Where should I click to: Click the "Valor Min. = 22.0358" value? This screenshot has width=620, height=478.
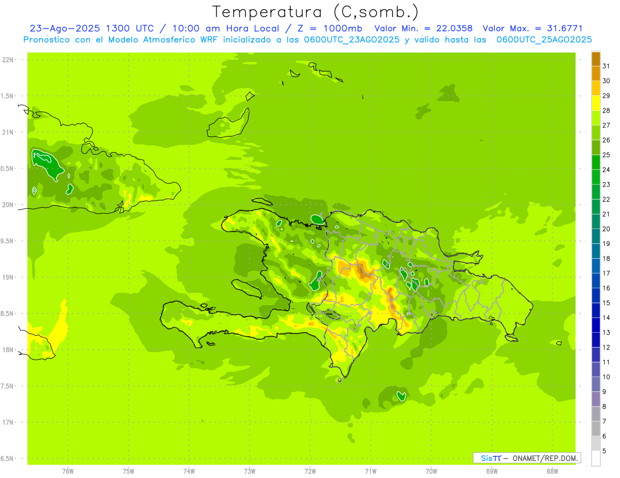[x=424, y=29]
